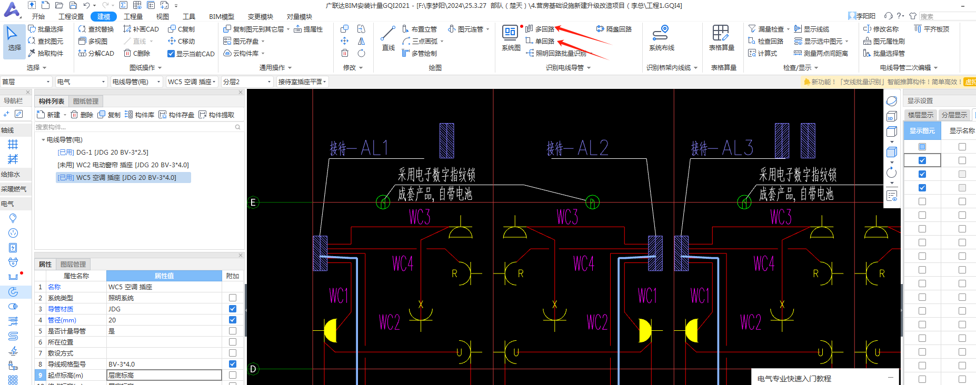
Task: Click 隔盏回路 alternate-lamp circuit tool
Action: click(x=614, y=29)
